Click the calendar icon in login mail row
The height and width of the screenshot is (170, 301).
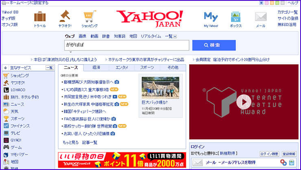[291, 163]
